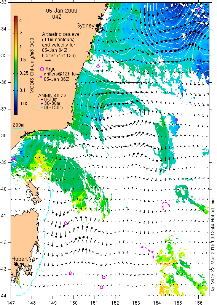Screen dimensions: 217x305
Task: Click the drifter legend magenta arrowhead symbol
Action: pyautogui.click(x=41, y=77)
